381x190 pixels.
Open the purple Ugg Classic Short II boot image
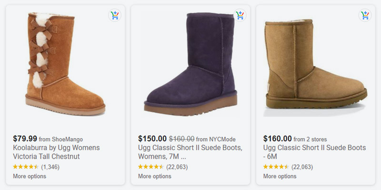pyautogui.click(x=190, y=64)
